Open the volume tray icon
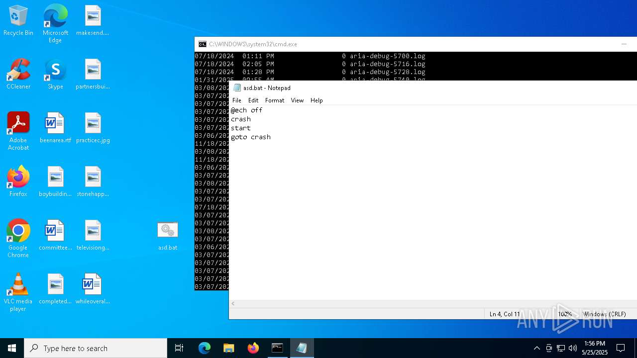This screenshot has width=637, height=358. point(573,348)
